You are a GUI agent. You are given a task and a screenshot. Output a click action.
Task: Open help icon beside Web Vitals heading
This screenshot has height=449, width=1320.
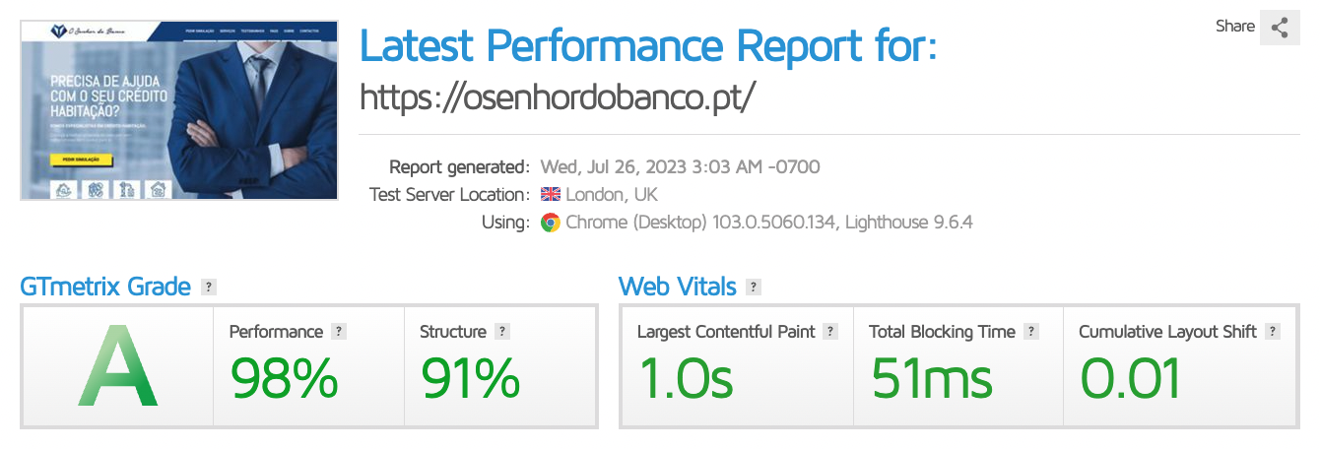coord(754,288)
